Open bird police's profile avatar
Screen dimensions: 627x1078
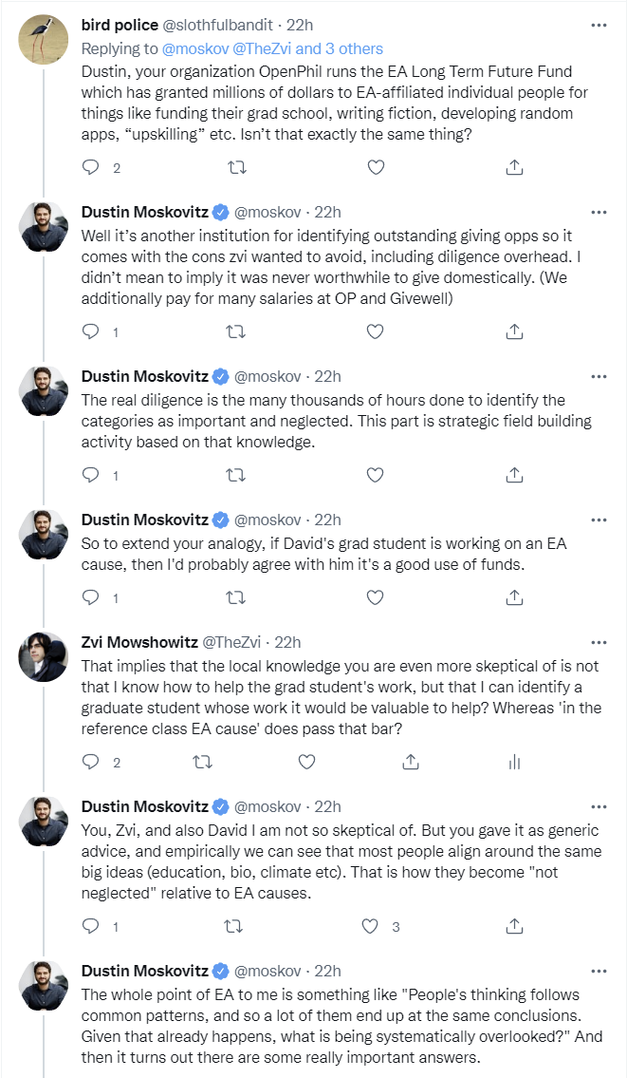[x=44, y=40]
